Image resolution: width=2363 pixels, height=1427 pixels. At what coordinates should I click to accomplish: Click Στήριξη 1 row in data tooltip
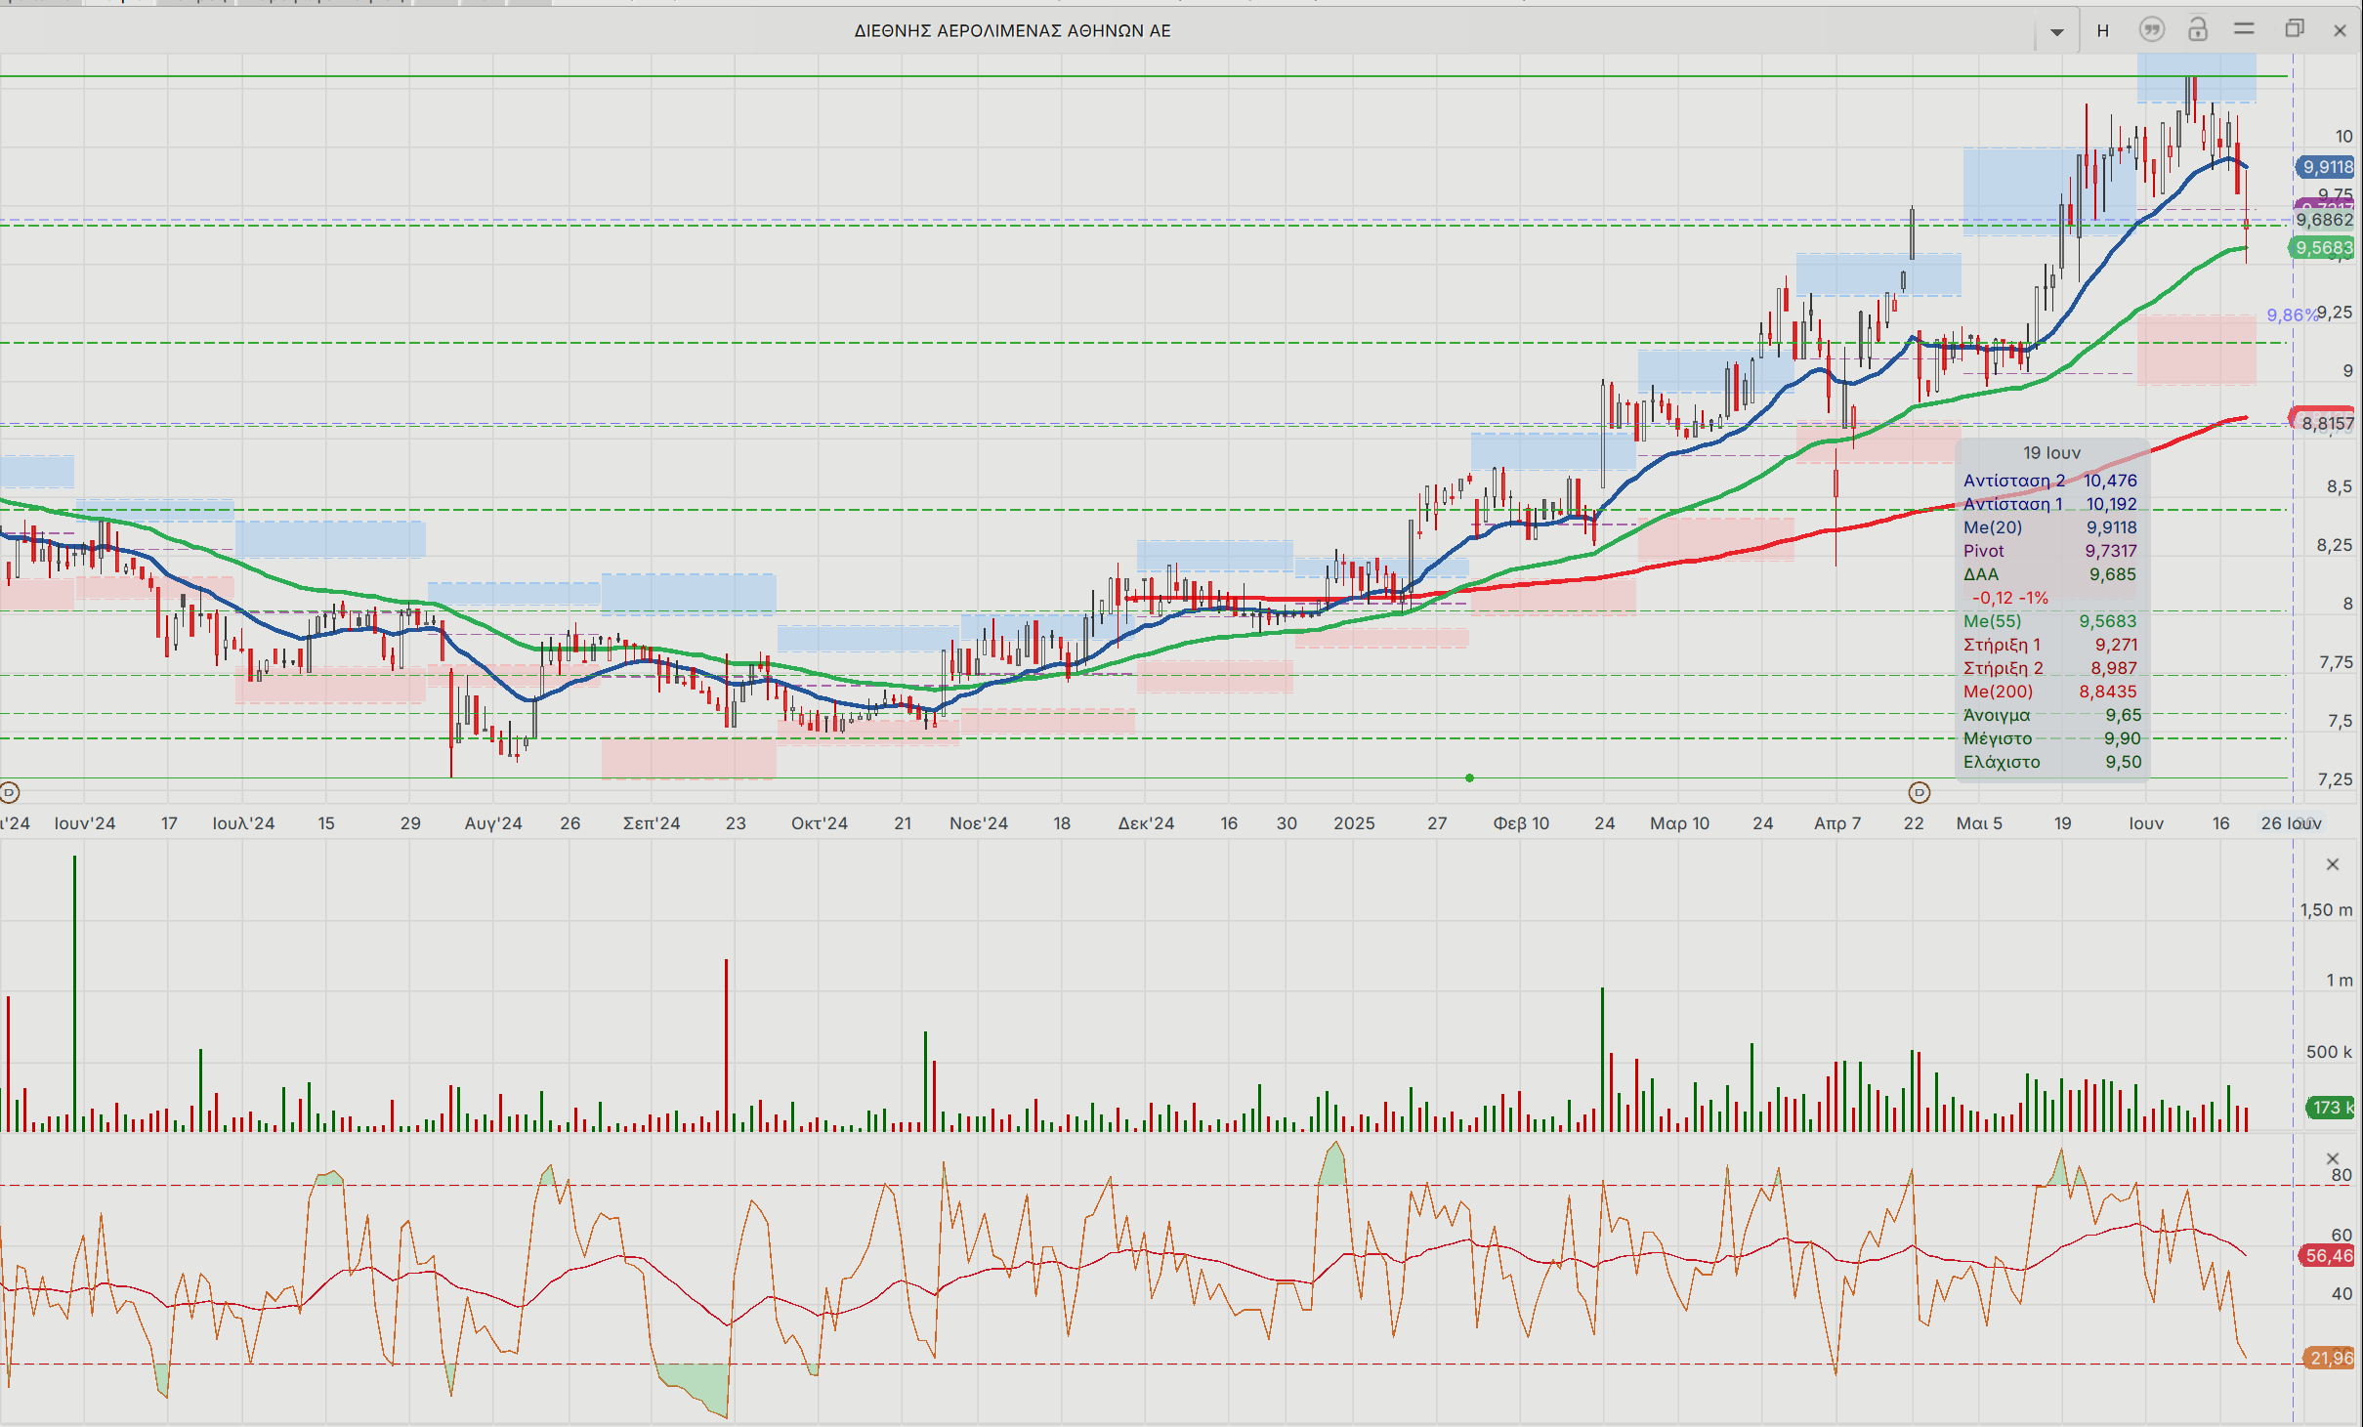pos(2050,645)
